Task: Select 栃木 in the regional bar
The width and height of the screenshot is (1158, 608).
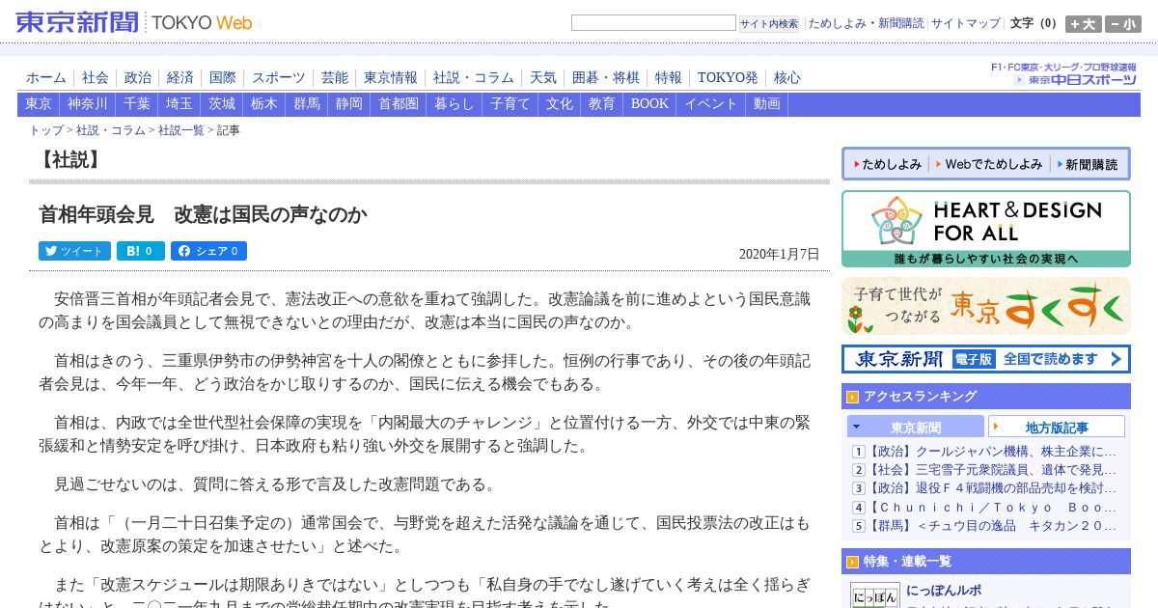Action: point(264,104)
